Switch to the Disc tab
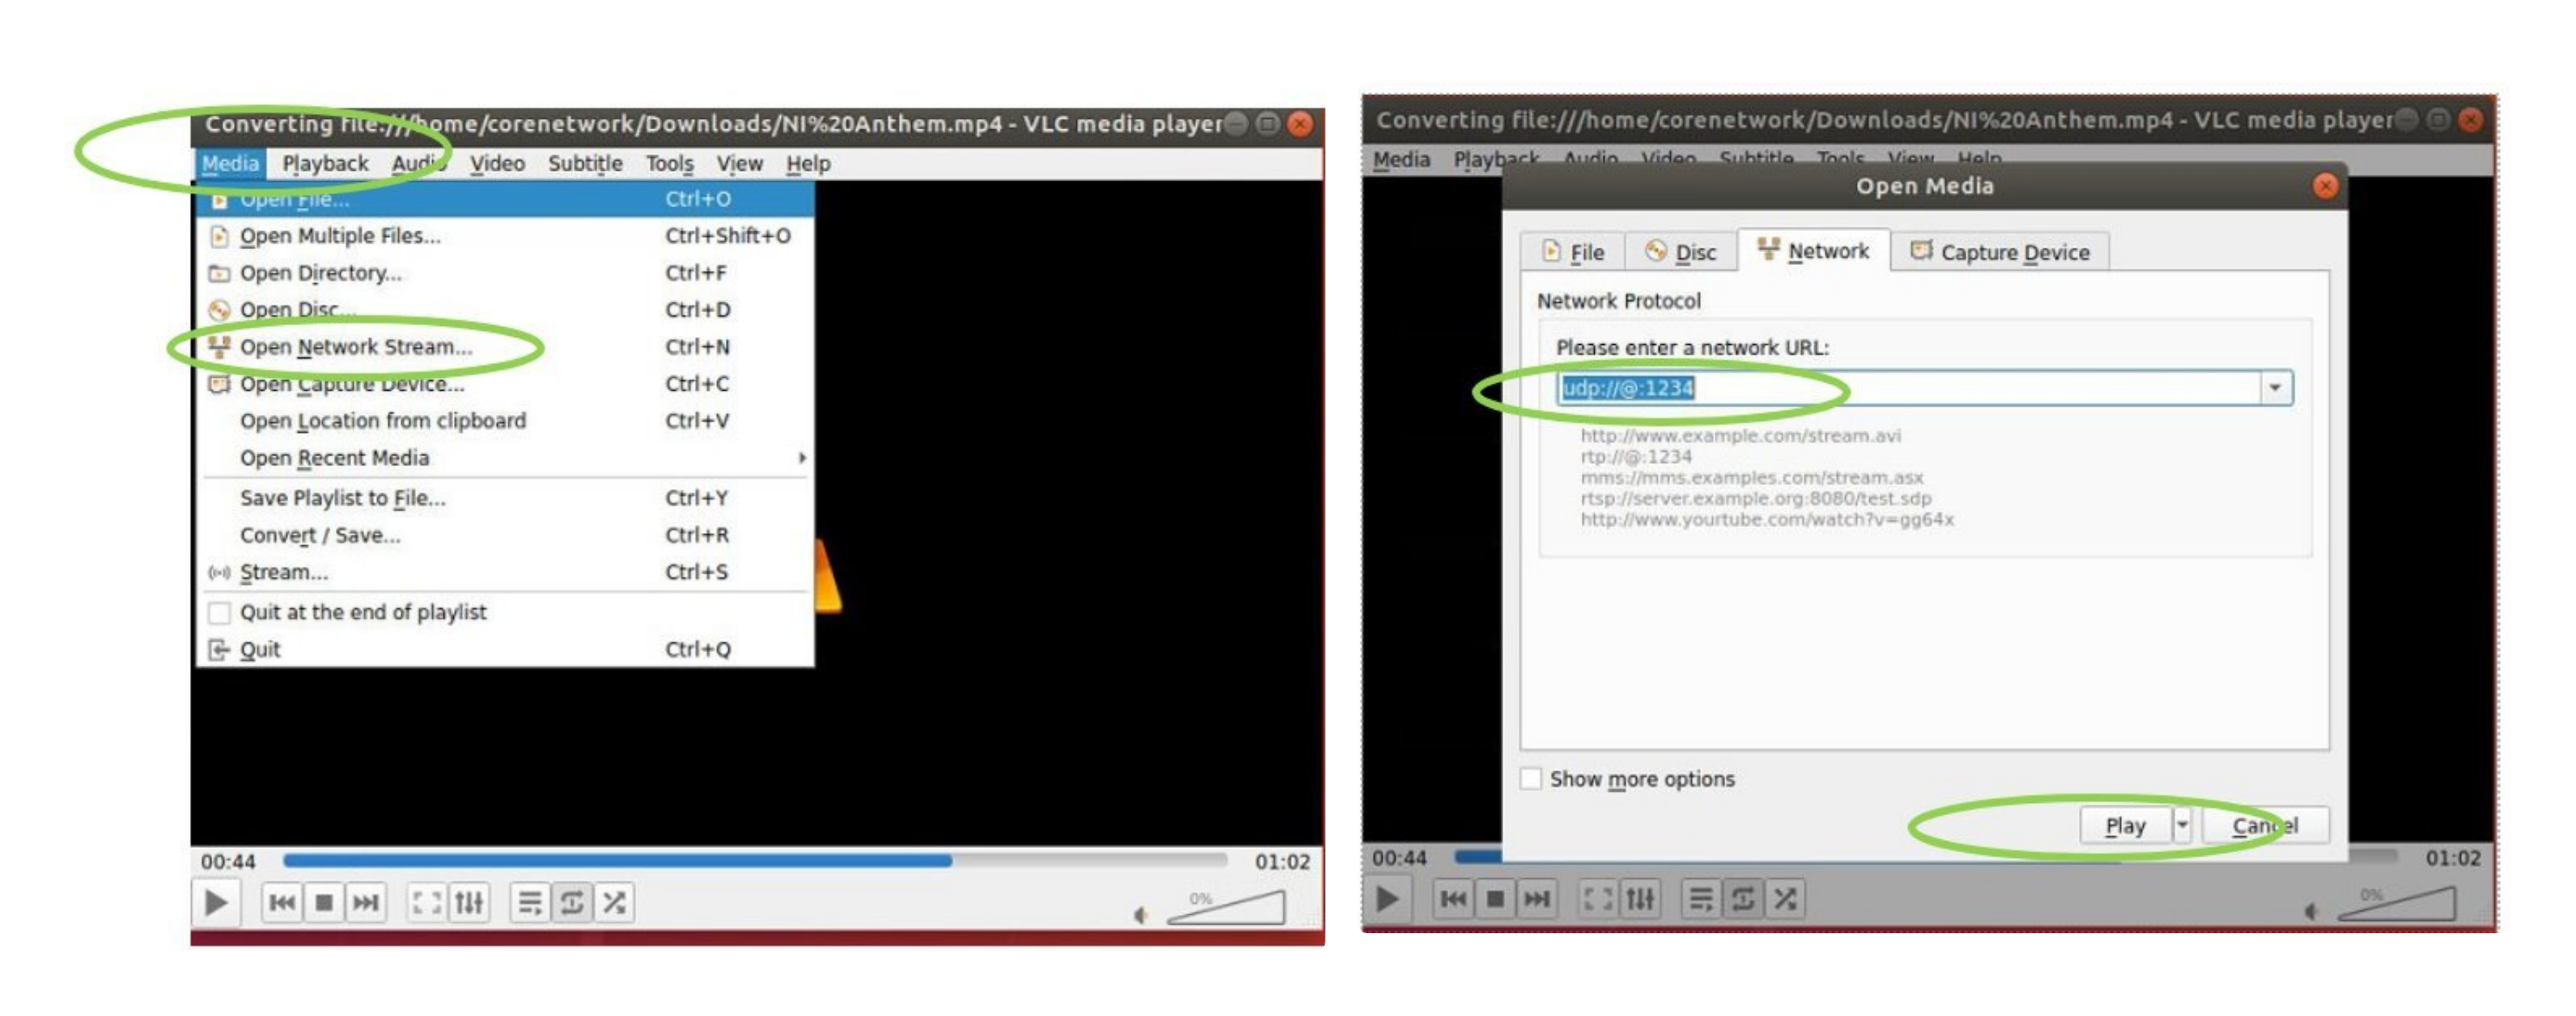 pos(1681,252)
